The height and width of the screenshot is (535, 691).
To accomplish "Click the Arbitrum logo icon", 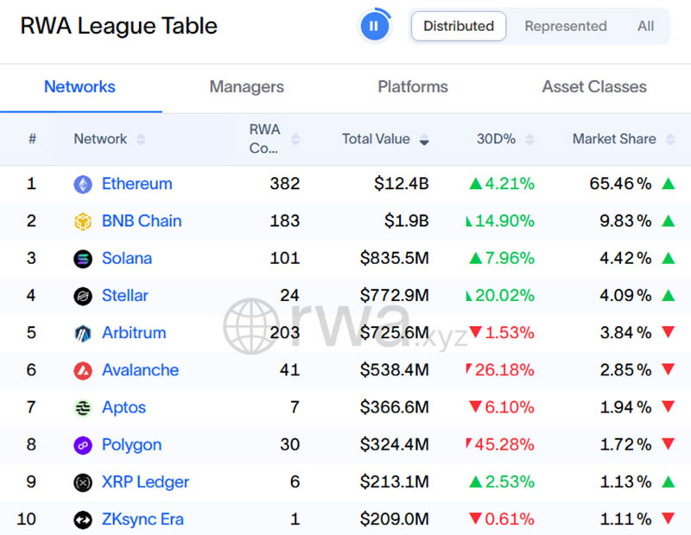I will [83, 333].
